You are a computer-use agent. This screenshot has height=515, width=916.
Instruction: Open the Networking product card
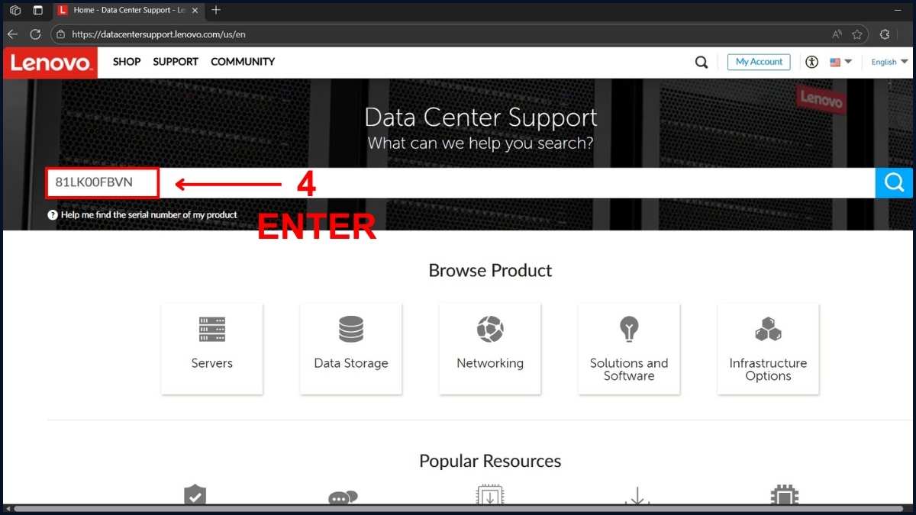(490, 349)
